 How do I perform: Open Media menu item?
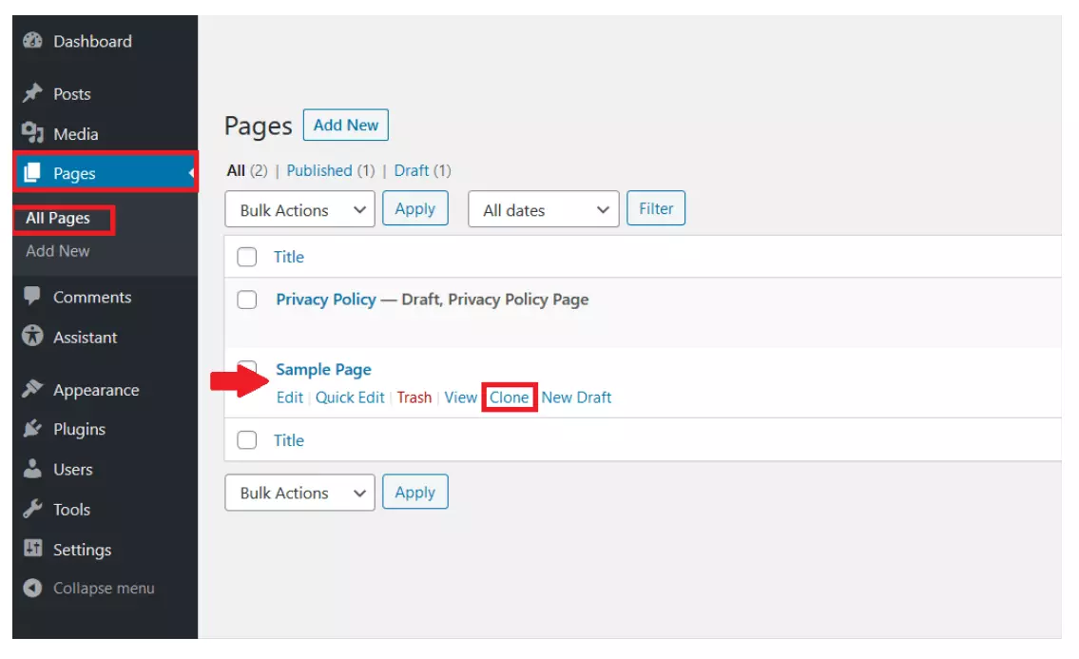point(76,133)
